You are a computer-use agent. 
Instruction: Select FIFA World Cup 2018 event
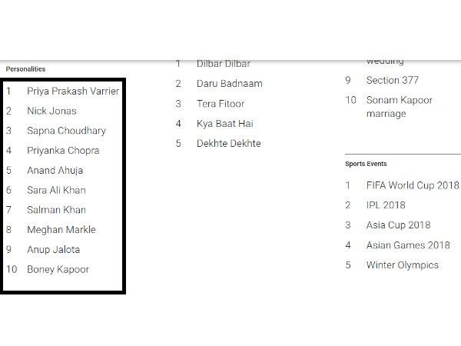(413, 185)
